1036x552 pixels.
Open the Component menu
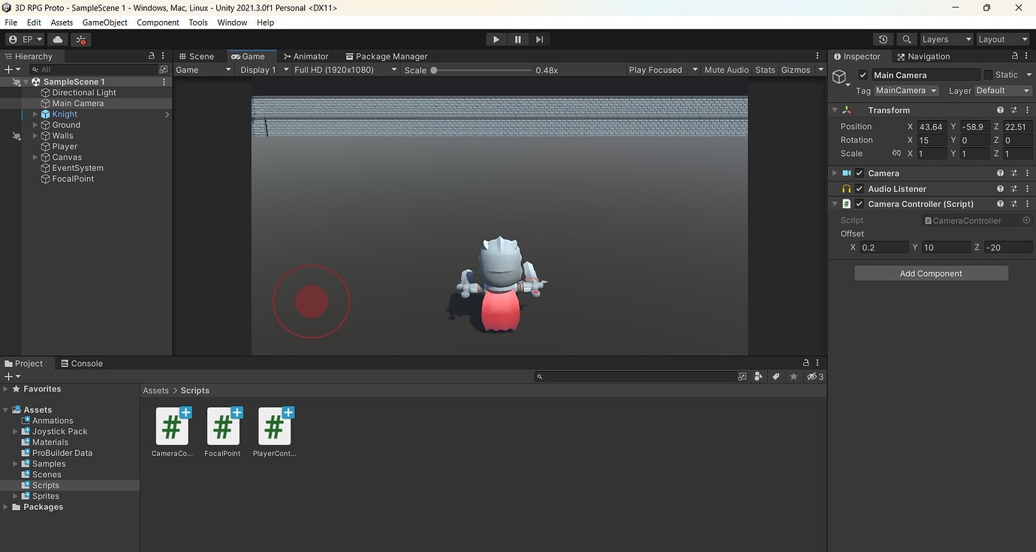158,22
